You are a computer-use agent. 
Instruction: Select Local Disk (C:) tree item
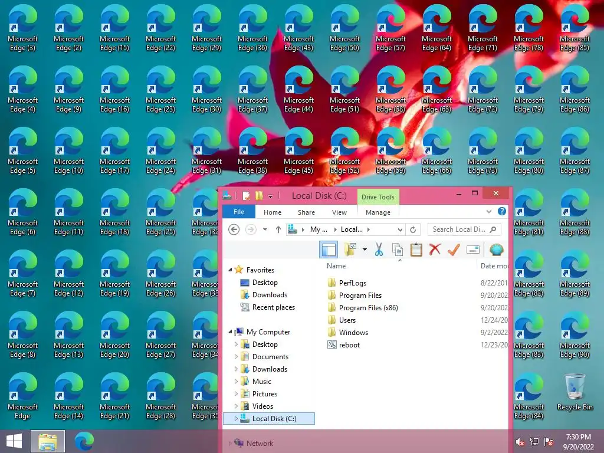click(x=269, y=418)
